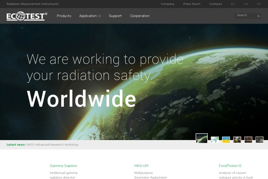The image size is (268, 179).
Task: Select the fourth slider thumbnail
Action: tap(237, 140)
